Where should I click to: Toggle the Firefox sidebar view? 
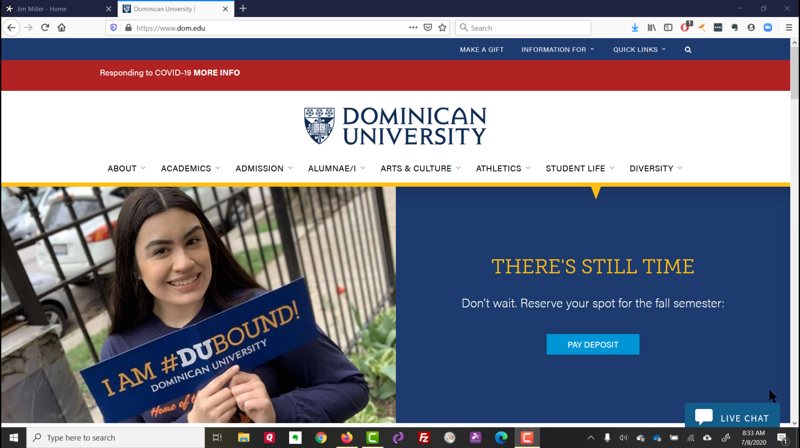point(668,28)
